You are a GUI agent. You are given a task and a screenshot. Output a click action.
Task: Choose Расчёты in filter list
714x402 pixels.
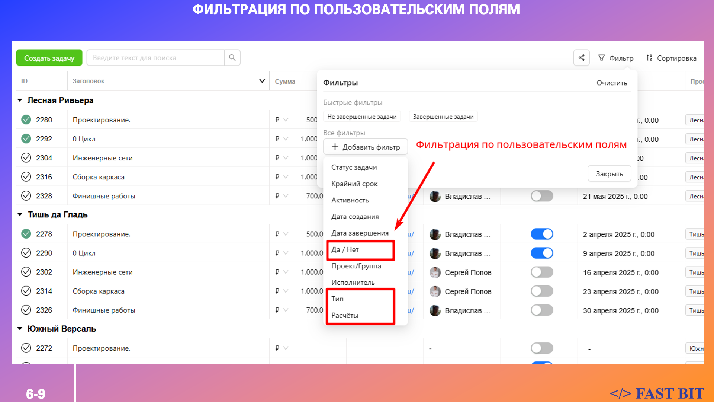(x=345, y=315)
